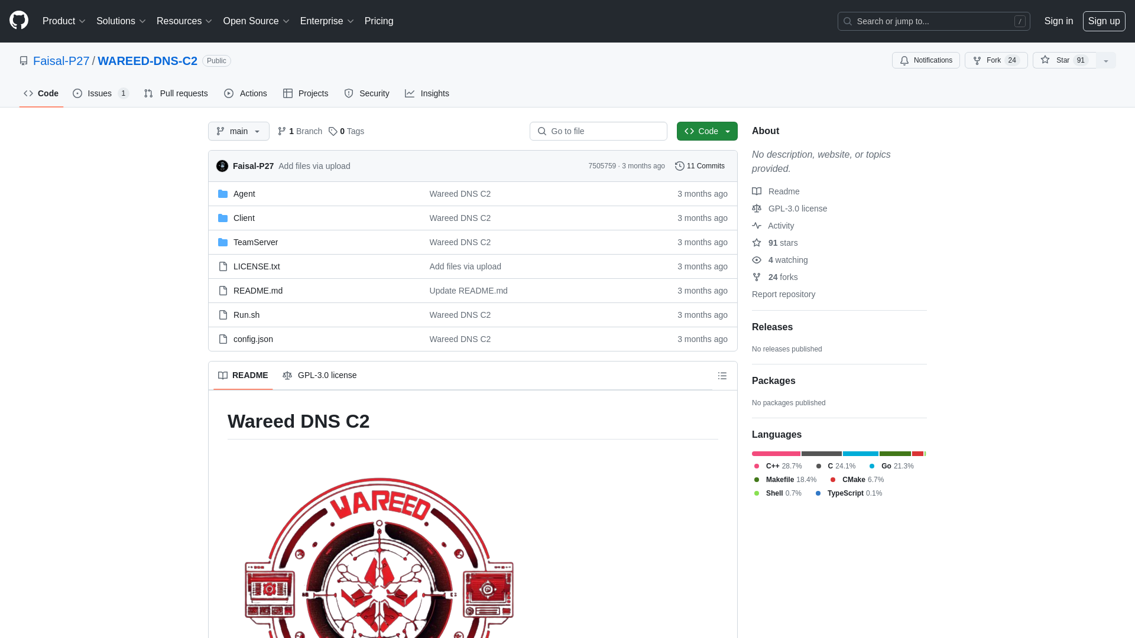The image size is (1135, 638).
Task: Expand the Resources menu
Action: coord(184,21)
